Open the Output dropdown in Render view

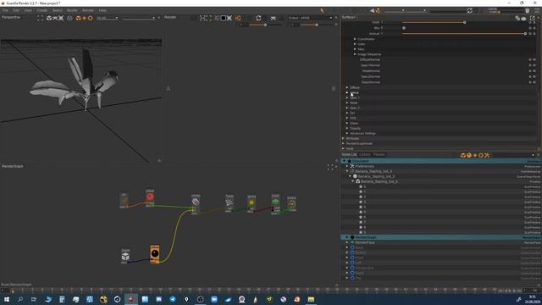[x=310, y=18]
